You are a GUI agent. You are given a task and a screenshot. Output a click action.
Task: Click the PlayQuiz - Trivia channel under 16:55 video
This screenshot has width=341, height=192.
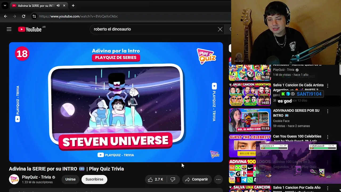[283, 70]
